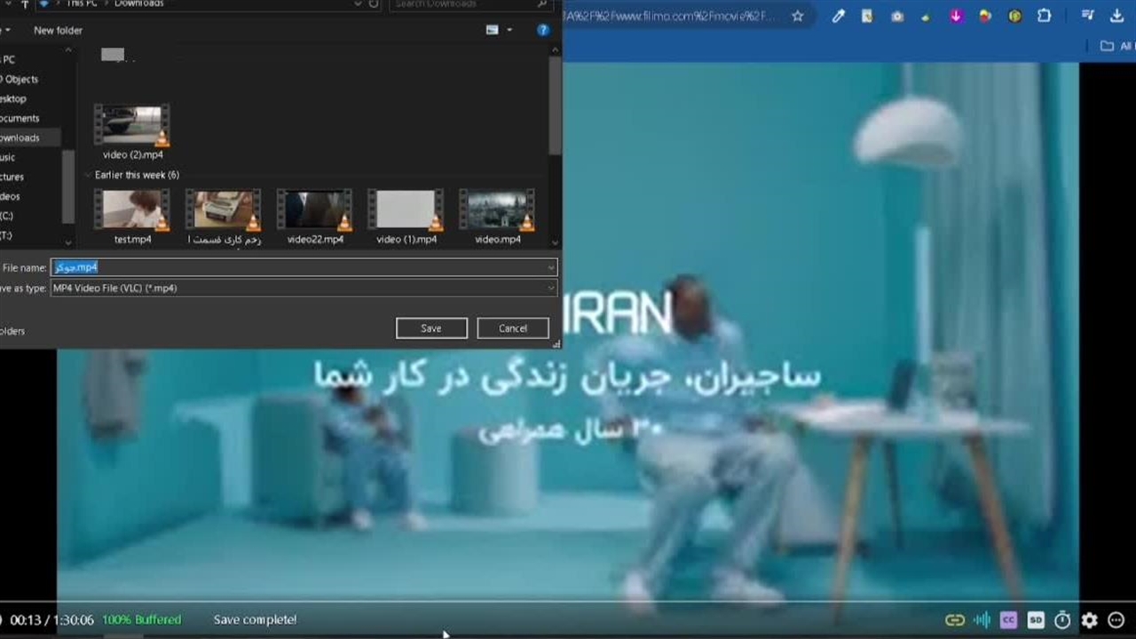The image size is (1136, 639).
Task: Open the audio waveform control
Action: pos(982,620)
